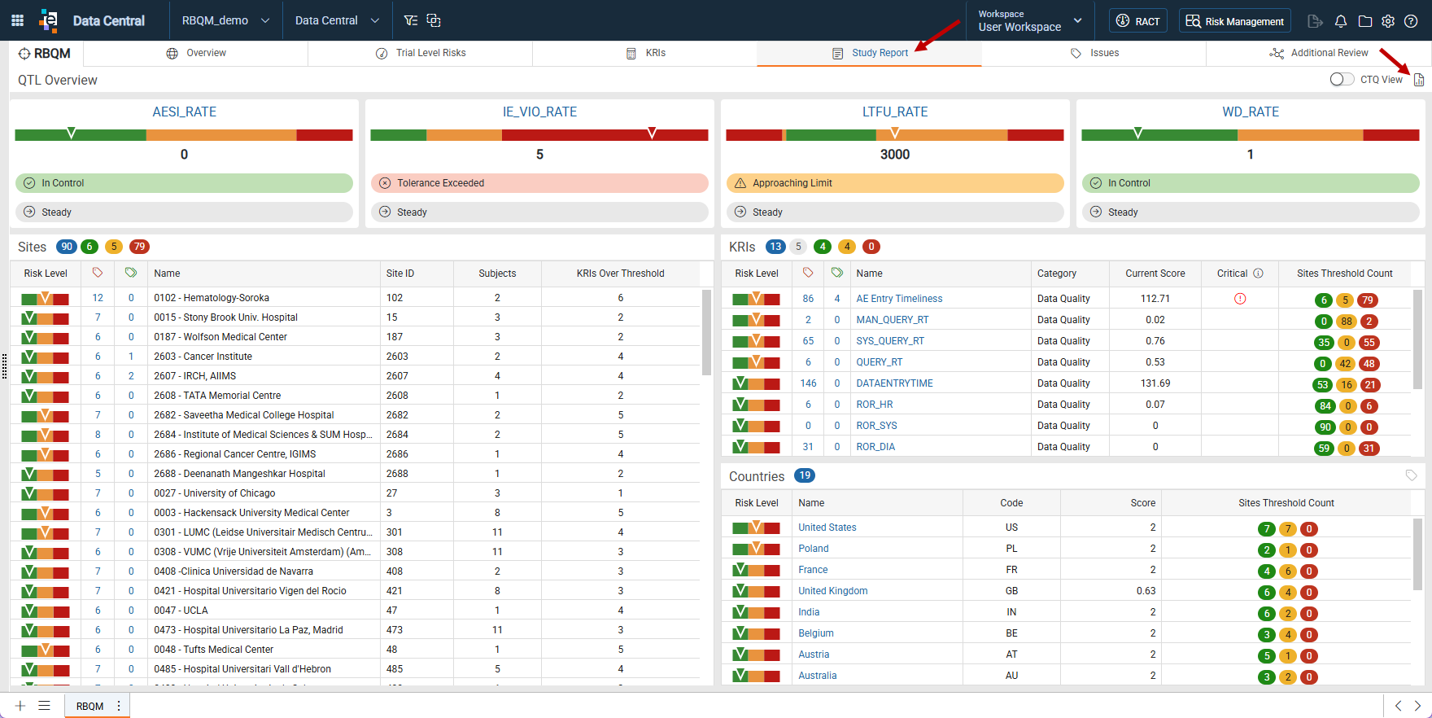Click the RBQM crosshair icon
The width and height of the screenshot is (1432, 718).
click(24, 54)
